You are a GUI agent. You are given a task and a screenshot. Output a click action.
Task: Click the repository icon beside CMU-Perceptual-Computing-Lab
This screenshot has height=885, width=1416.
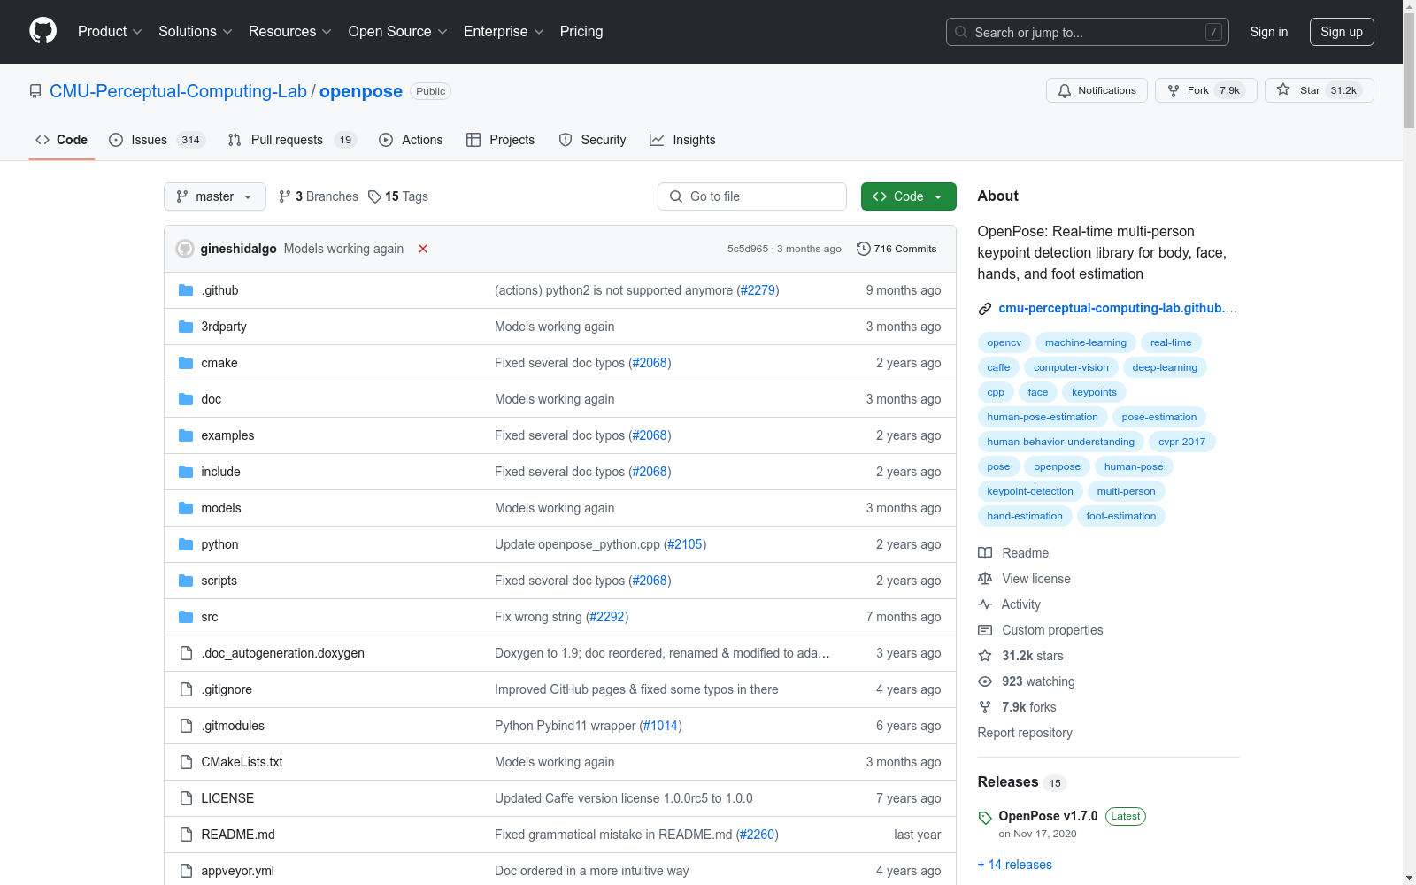[35, 91]
